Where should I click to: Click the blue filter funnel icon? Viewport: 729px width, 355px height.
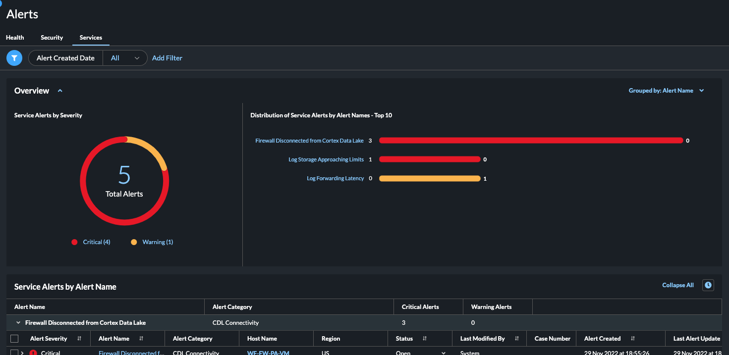coord(14,58)
